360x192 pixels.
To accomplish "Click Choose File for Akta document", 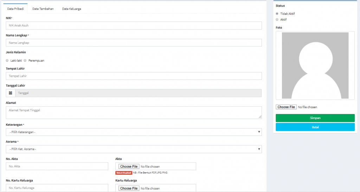I will coord(128,166).
